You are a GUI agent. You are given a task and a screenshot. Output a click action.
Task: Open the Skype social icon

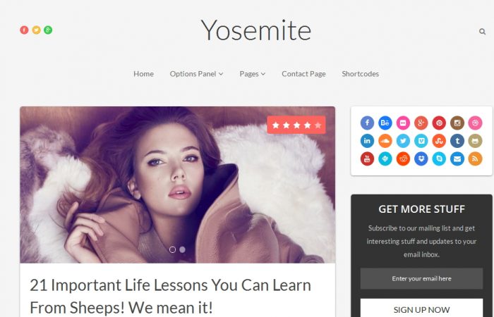coord(439,158)
